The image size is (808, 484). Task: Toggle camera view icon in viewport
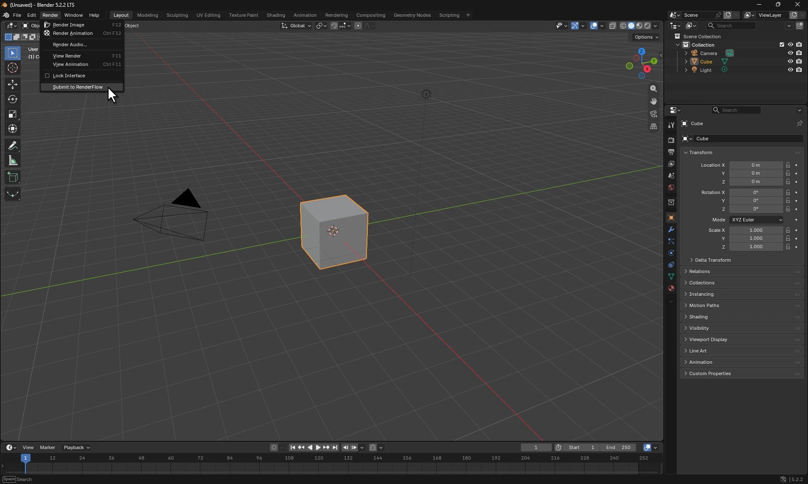click(x=654, y=114)
